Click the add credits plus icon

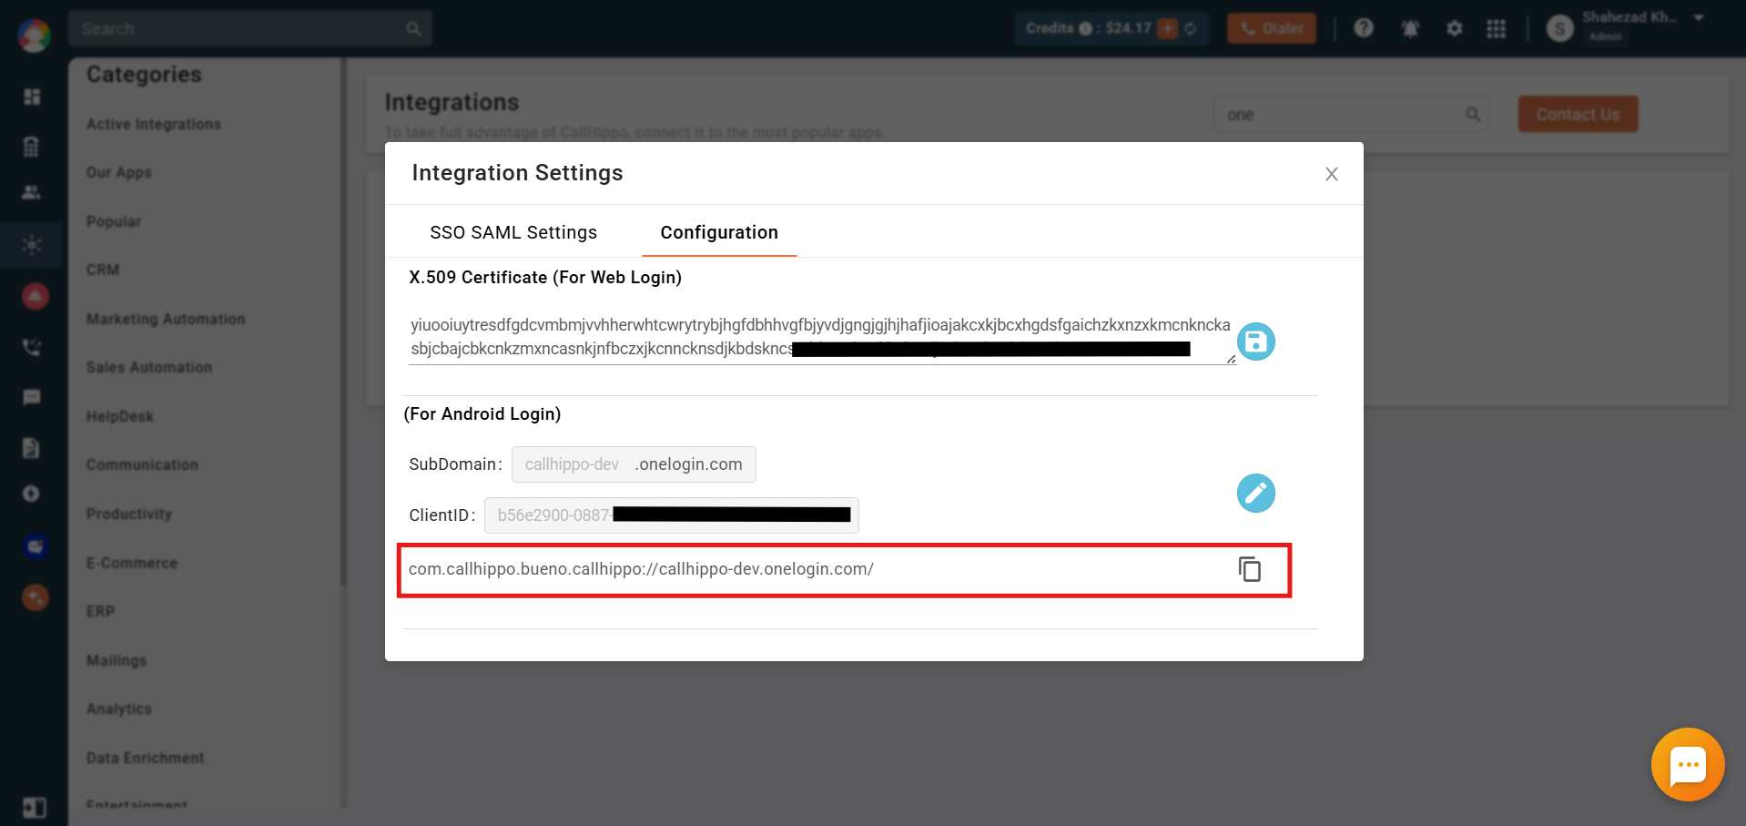[1168, 28]
